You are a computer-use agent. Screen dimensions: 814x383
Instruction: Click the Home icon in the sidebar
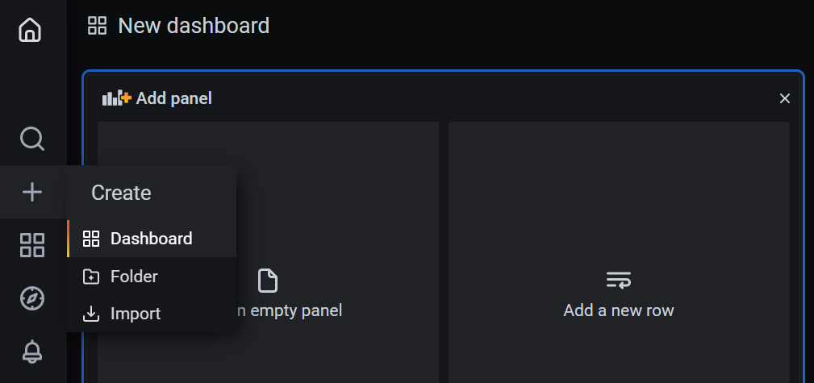31,30
